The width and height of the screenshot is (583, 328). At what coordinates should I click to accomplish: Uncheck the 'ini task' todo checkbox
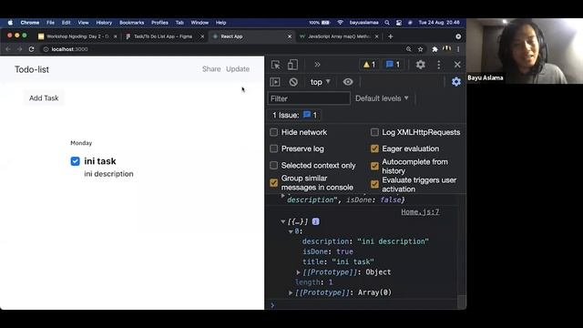(x=75, y=161)
